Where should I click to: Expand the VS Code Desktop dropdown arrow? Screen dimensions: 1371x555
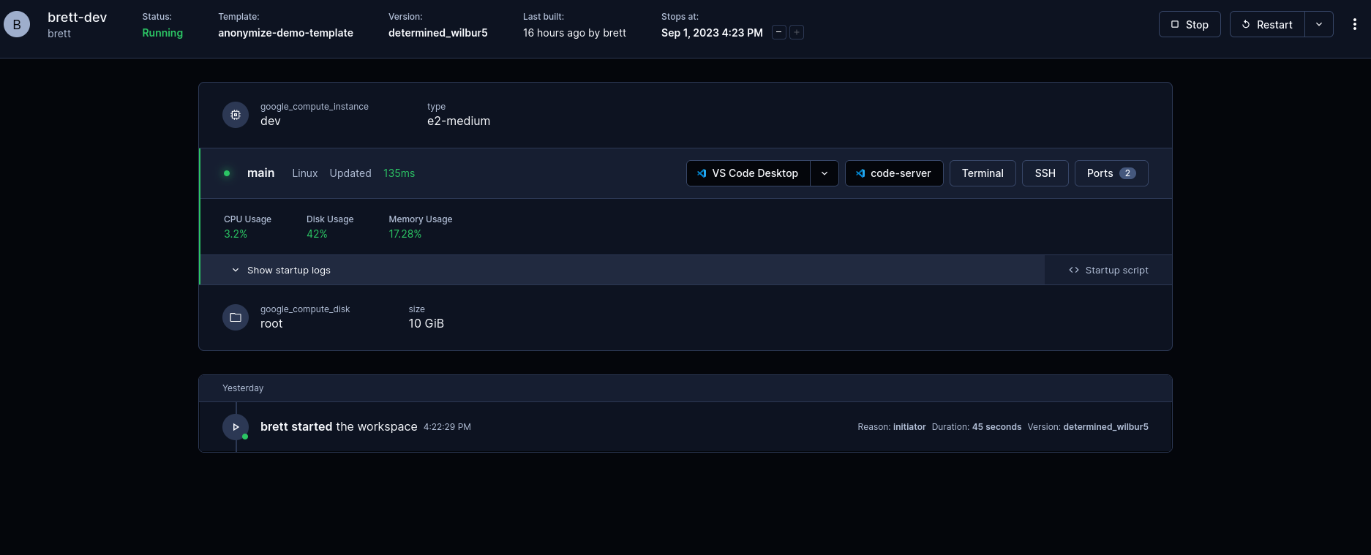point(825,173)
